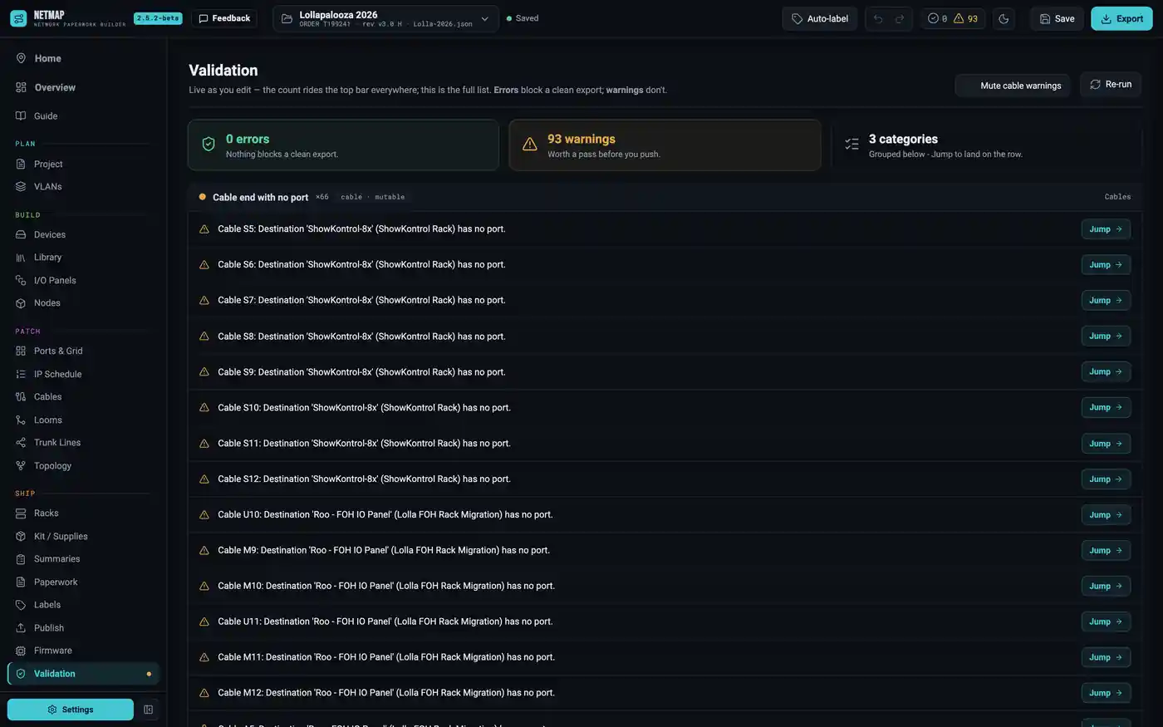Open the Looms page

[83, 420]
